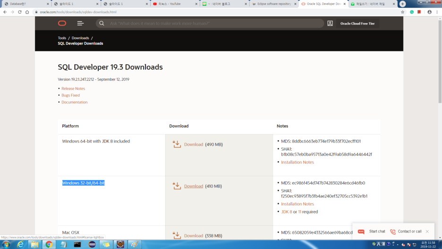Launch Internet Explorer from the taskbar

click(x=20, y=244)
